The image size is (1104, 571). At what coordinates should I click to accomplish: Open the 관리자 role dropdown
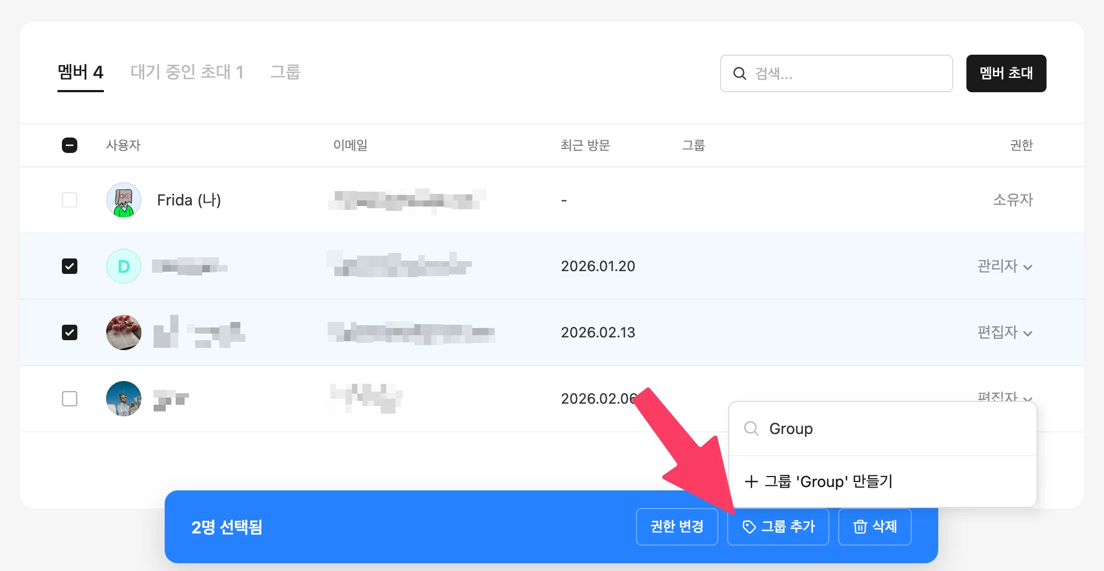[1004, 266]
